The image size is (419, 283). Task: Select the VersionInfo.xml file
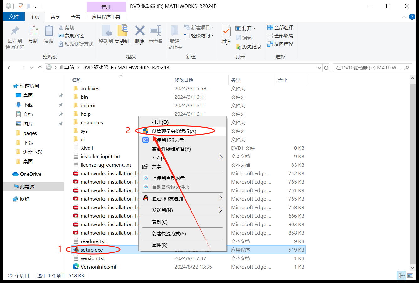98,267
